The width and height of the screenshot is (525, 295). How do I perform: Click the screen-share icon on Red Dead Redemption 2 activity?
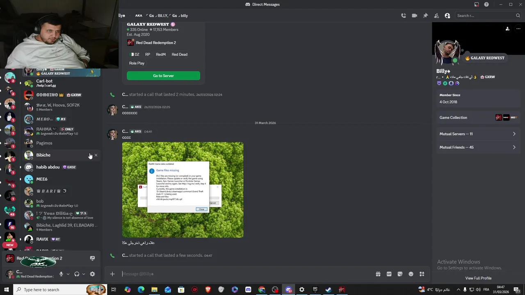(x=92, y=258)
